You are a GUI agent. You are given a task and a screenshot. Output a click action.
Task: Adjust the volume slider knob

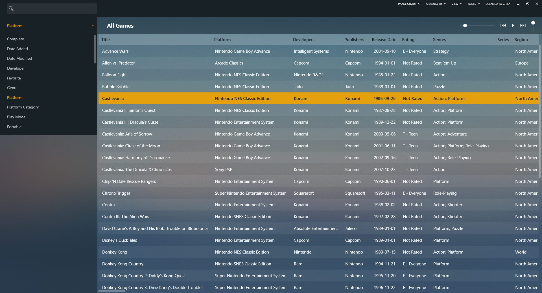point(465,25)
